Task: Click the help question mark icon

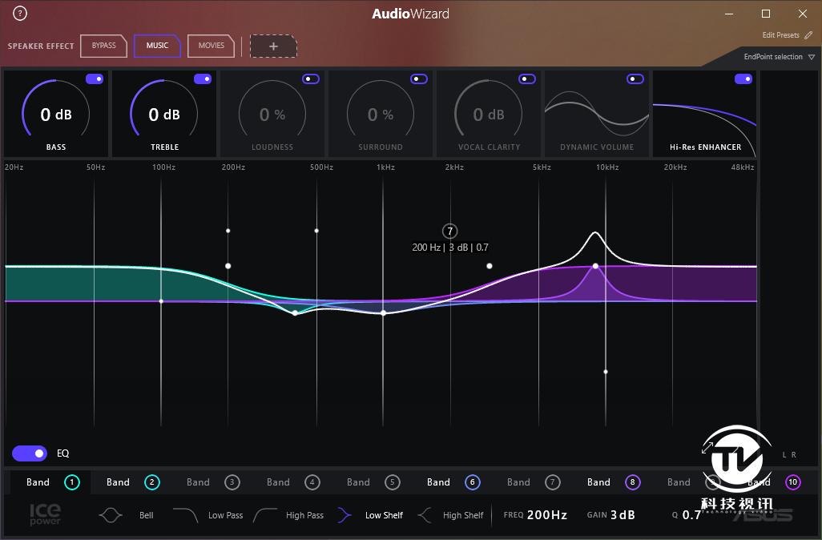Action: 20,14
